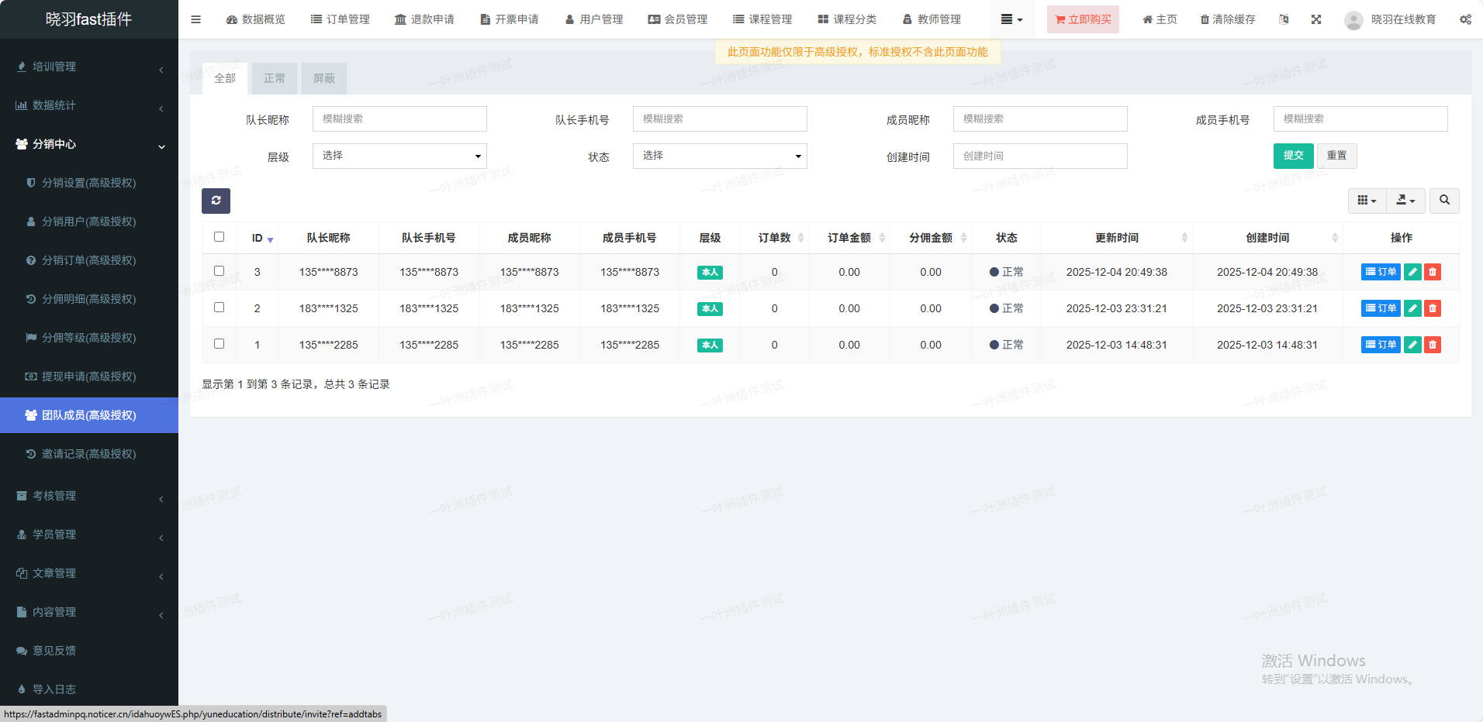
Task: Click the 队长昵称 search input field
Action: coord(399,119)
